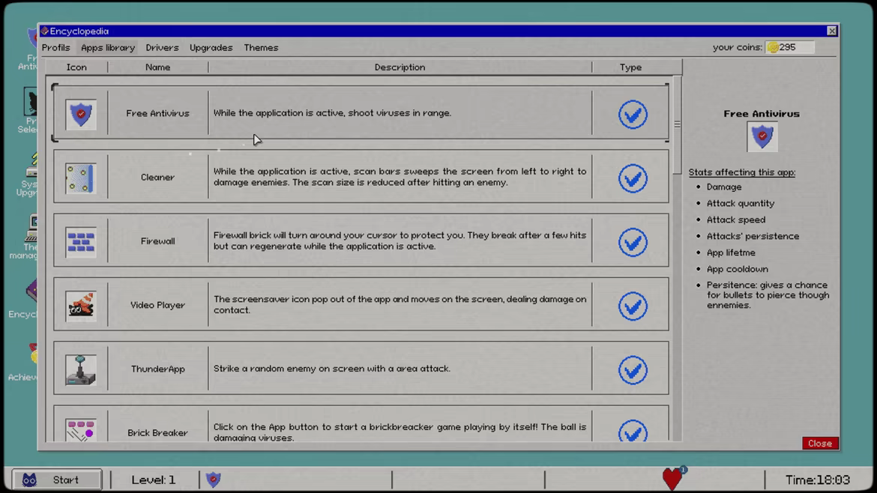The image size is (877, 493).
Task: Click the Level: 1 indicator in the taskbar
Action: 153,480
